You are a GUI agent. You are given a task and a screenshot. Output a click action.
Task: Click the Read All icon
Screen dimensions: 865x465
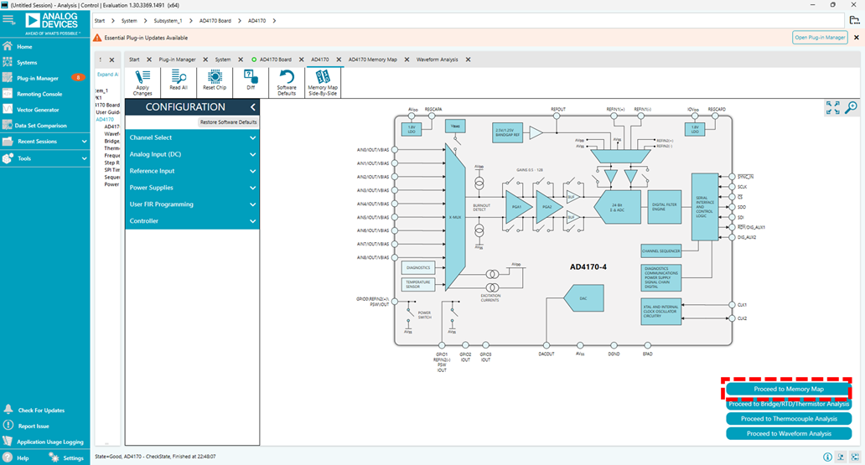179,81
